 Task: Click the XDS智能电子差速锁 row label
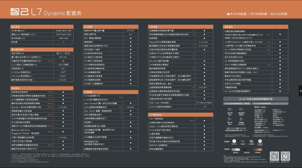[x=93, y=76]
